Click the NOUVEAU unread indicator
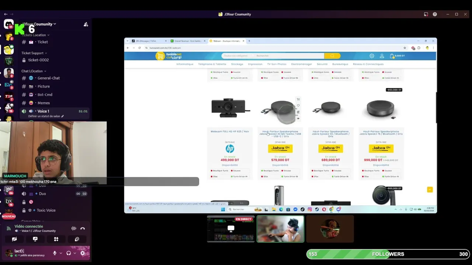 coord(8,216)
